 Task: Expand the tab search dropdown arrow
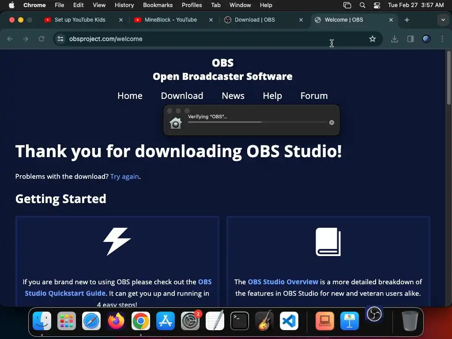[x=443, y=20]
